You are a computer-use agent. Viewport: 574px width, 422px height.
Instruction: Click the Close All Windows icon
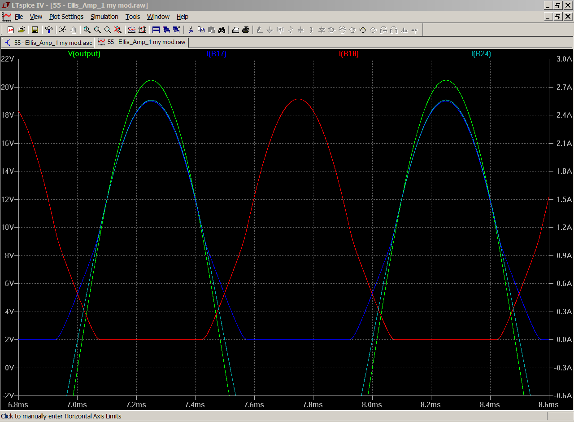[x=177, y=30]
